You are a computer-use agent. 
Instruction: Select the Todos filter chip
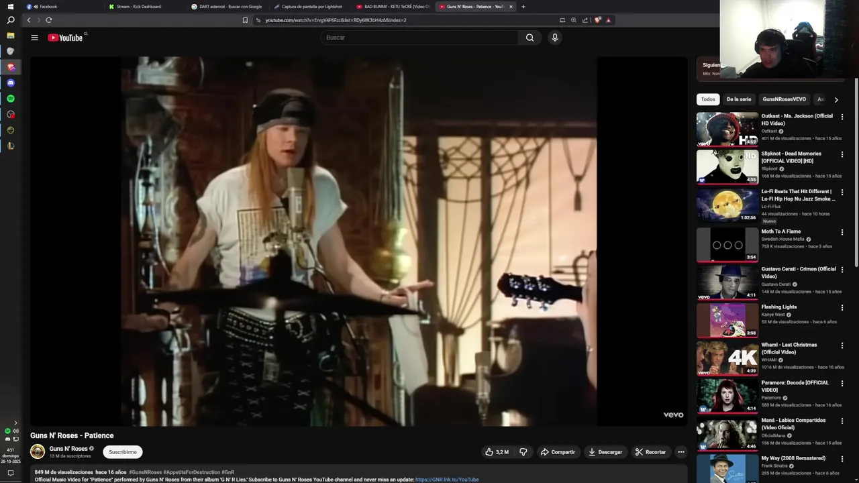pyautogui.click(x=708, y=99)
